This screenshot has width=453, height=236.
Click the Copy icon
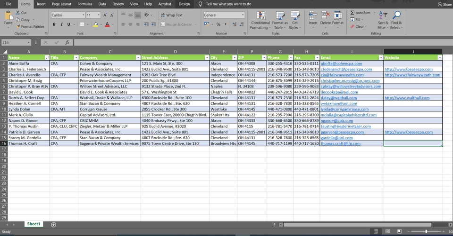tap(18, 20)
